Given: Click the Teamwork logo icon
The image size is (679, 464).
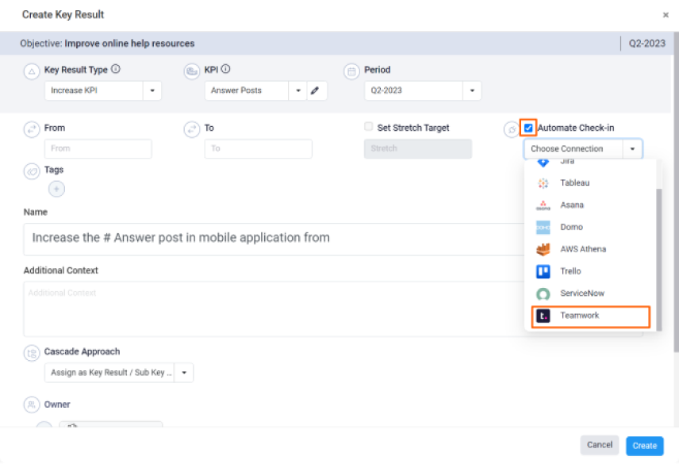Looking at the screenshot, I should [543, 316].
